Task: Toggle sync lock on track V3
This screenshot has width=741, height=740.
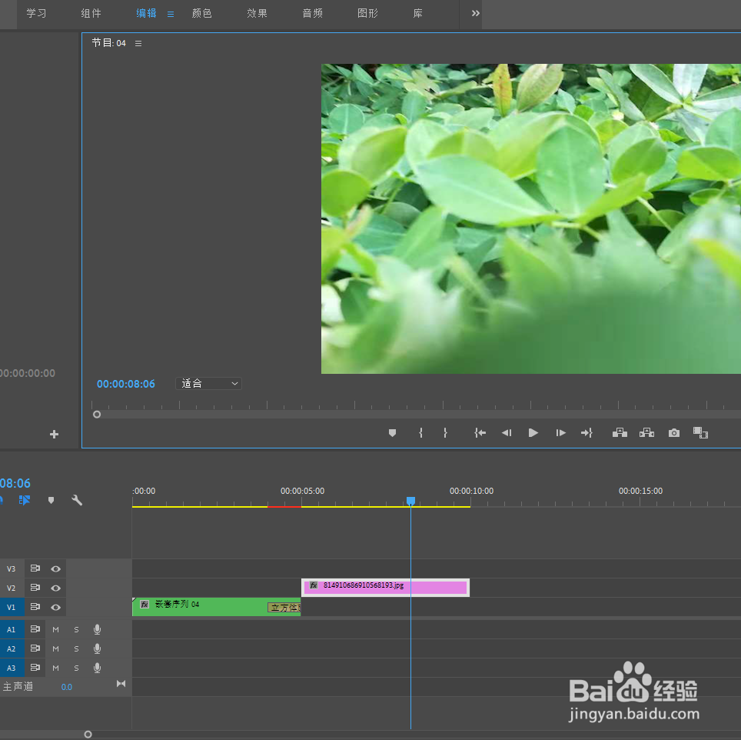Action: pos(35,568)
